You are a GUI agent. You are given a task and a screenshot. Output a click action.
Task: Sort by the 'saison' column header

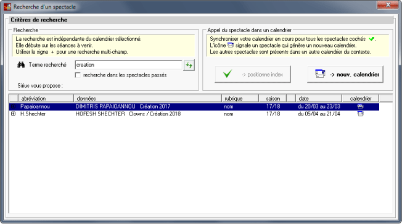273,99
